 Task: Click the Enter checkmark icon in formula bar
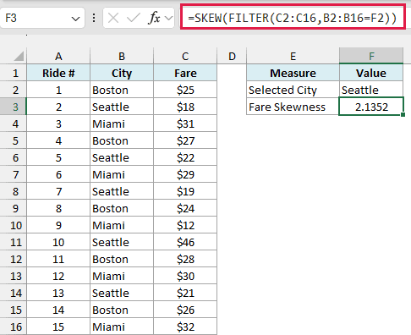point(134,19)
